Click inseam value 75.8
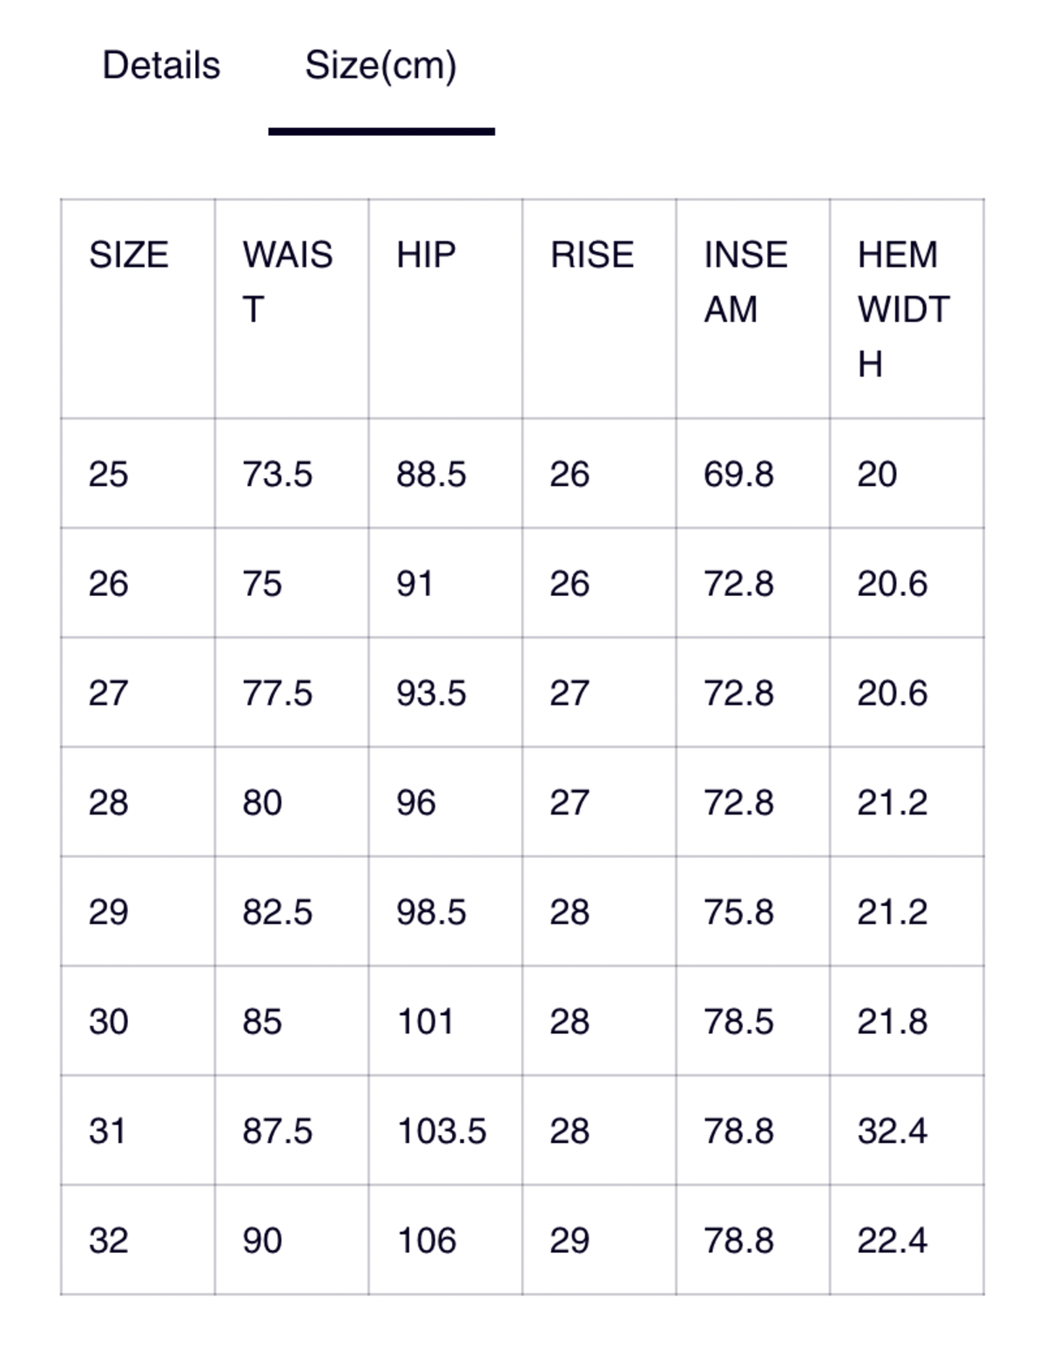The image size is (1045, 1366). [738, 912]
